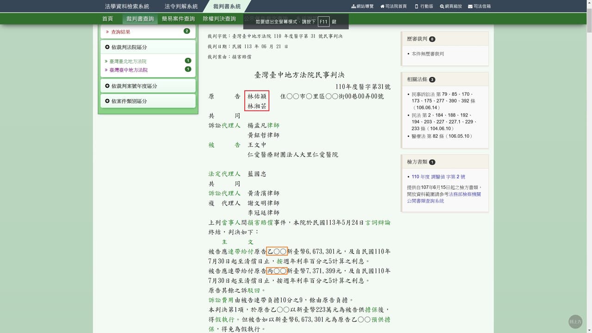Image resolution: width=592 pixels, height=333 pixels.
Task: Switch to the 簡易案件查詢 tab
Action: (x=178, y=19)
